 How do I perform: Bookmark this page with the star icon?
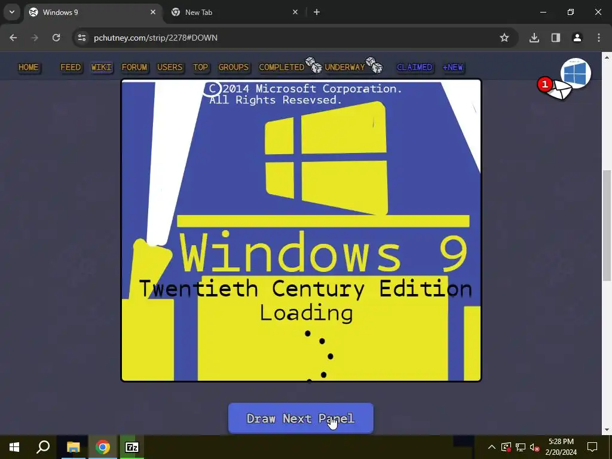504,38
